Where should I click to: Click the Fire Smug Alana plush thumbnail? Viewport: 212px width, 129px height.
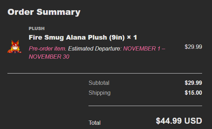15,47
